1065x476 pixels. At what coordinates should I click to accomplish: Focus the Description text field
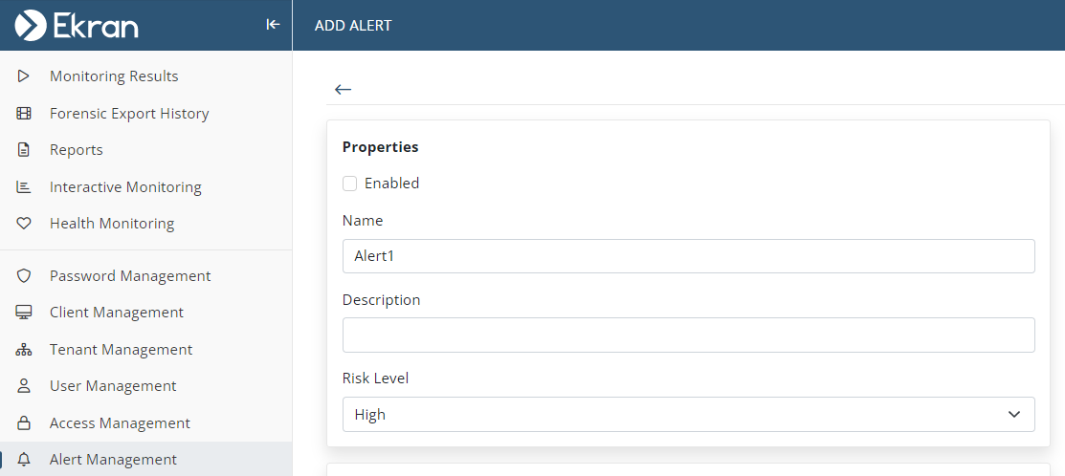click(688, 335)
